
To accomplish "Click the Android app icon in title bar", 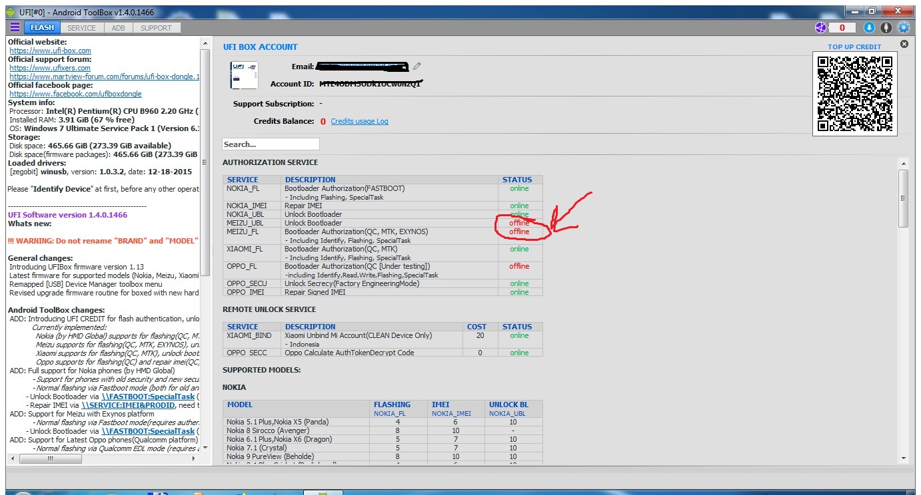I will 11,12.
